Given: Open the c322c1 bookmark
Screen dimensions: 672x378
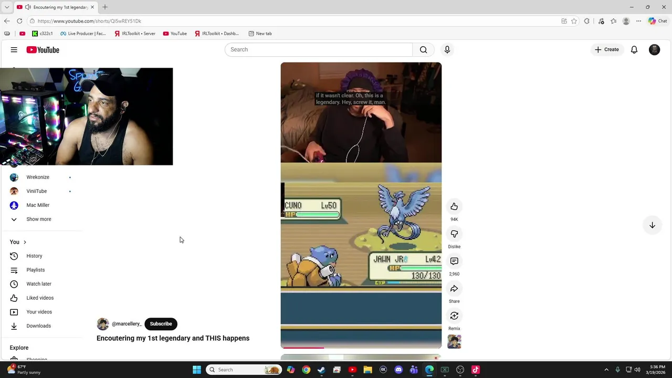Looking at the screenshot, I should (43, 34).
